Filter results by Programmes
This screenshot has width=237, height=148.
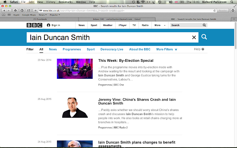(x=72, y=49)
